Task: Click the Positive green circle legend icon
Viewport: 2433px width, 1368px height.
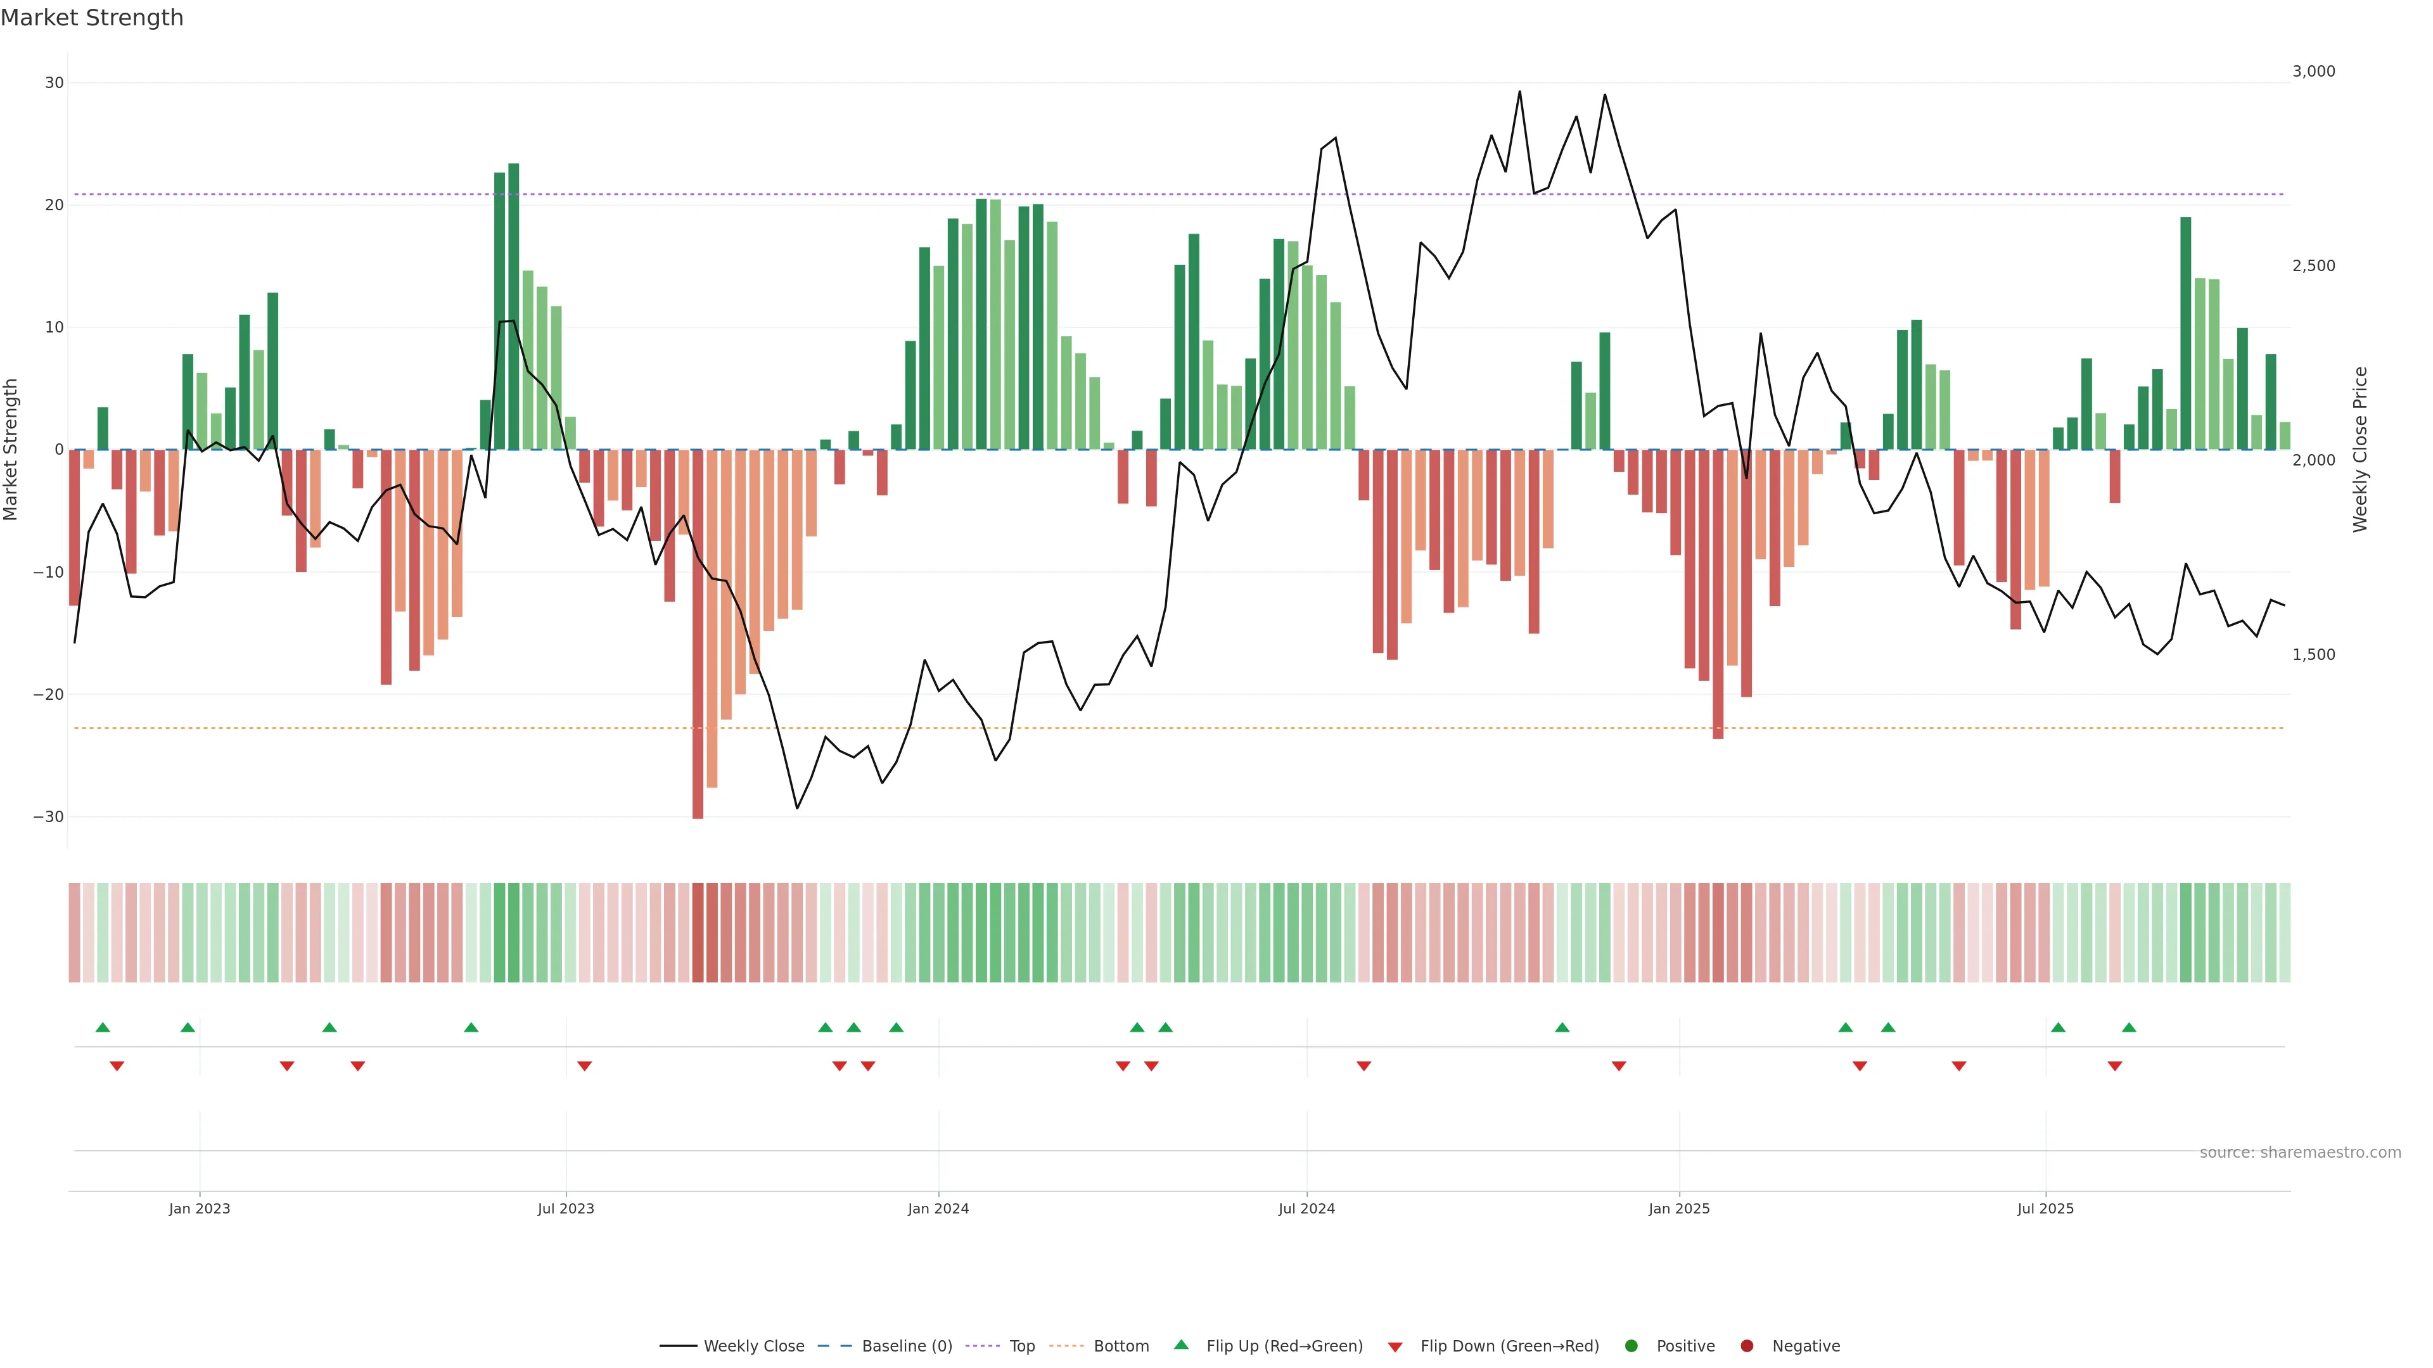Action: 1631,1346
